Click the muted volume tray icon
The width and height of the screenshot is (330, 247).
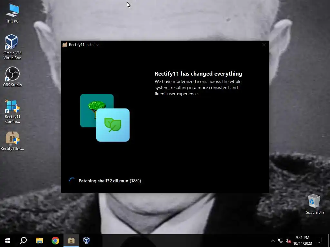(288, 241)
